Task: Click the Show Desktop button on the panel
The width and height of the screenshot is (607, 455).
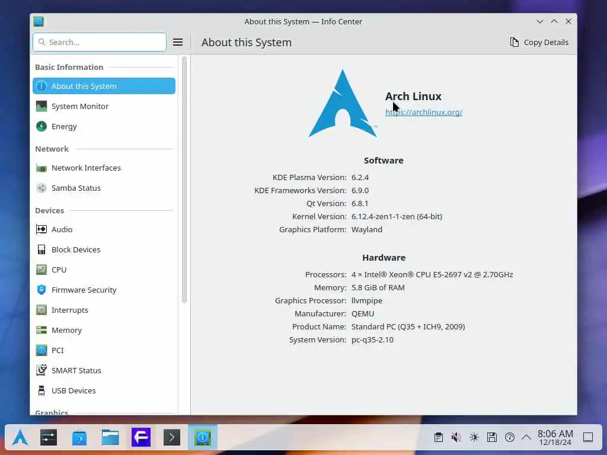Action: click(588, 438)
